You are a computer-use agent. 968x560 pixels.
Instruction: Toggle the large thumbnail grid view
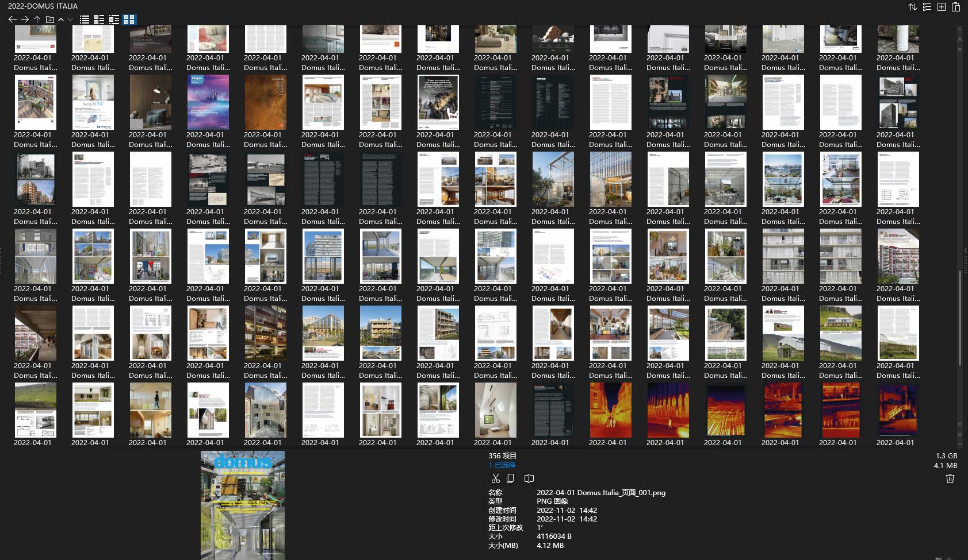pyautogui.click(x=129, y=19)
